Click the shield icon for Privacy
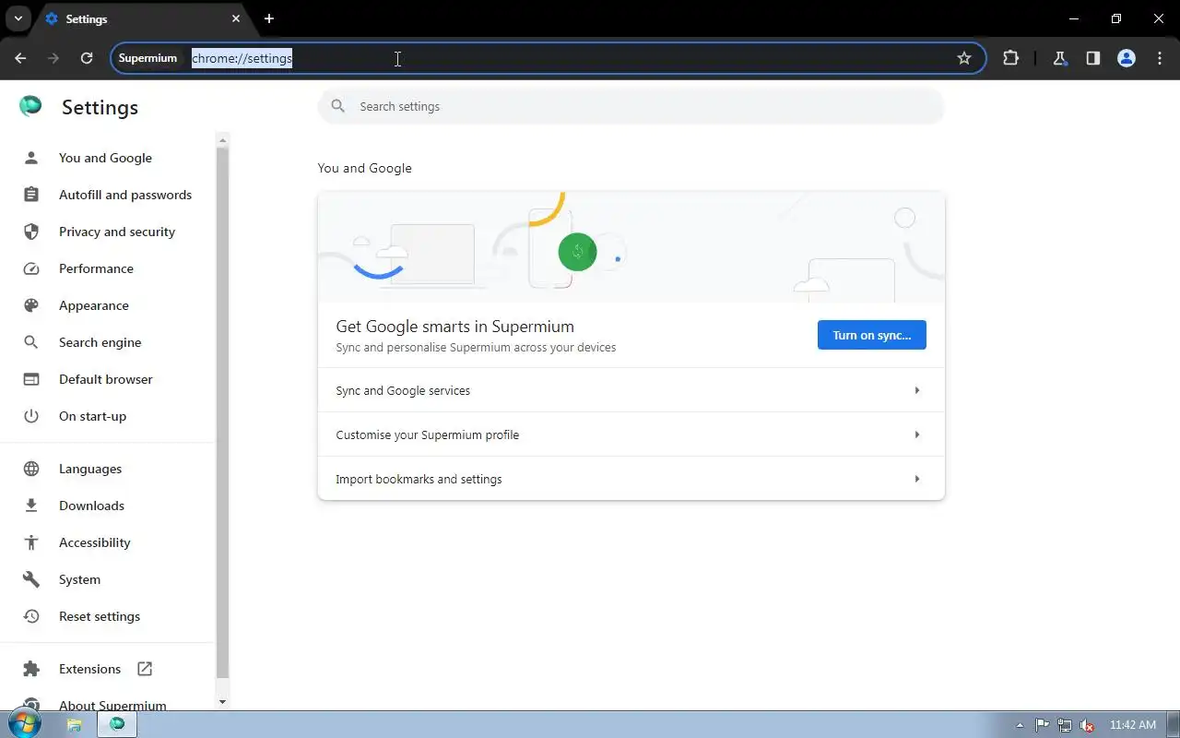 point(31,232)
